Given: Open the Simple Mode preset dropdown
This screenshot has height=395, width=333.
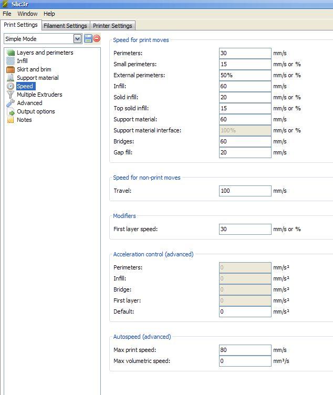Looking at the screenshot, I should pos(77,39).
